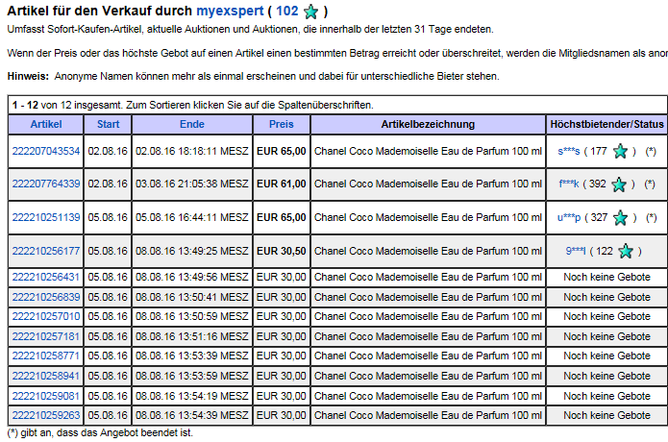Click end time 02.08.16 18:18:11 MESZ
Viewport: 668px width, 442px height.
click(192, 151)
